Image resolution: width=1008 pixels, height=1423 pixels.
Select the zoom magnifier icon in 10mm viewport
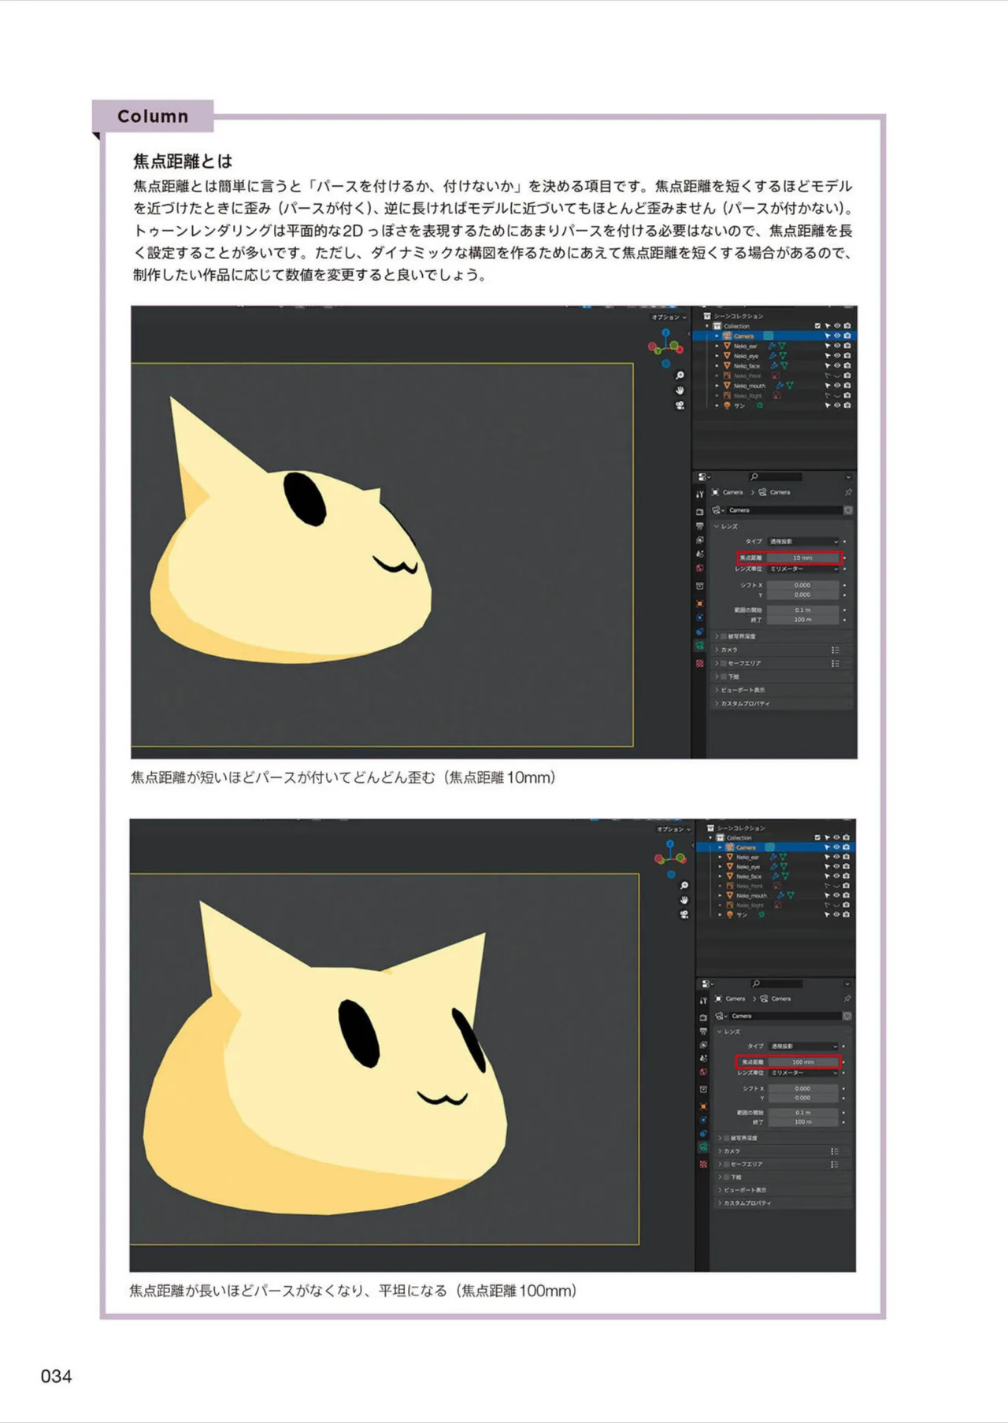point(680,376)
